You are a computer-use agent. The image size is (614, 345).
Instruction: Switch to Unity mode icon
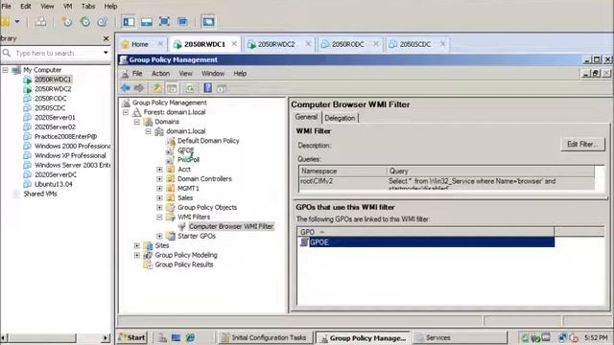(182, 21)
